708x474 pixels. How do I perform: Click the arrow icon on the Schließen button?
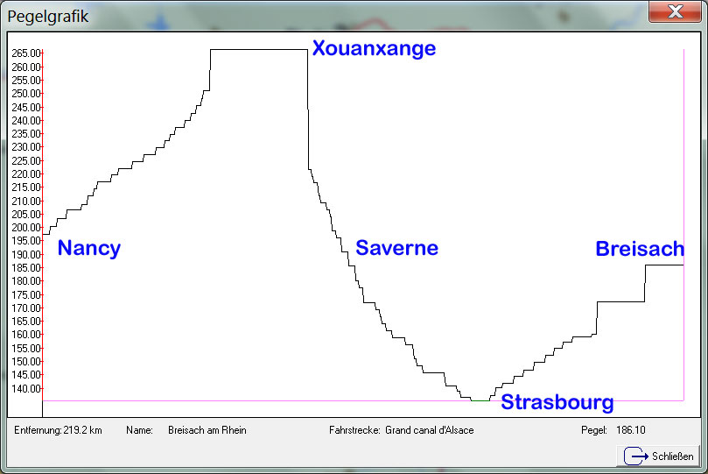635,456
